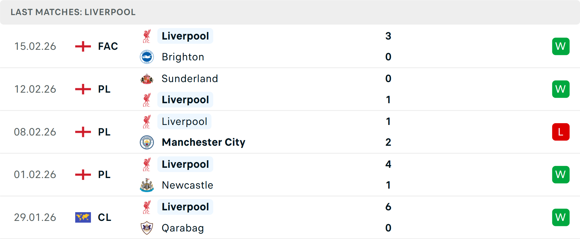580x239 pixels.
Task: Click the red L badge for the Manchester City match
Action: 561,132
